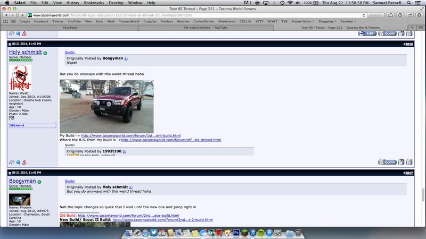The height and width of the screenshot is (239, 426).
Task: Open the red Tacoma truck photo
Action: pos(106,106)
